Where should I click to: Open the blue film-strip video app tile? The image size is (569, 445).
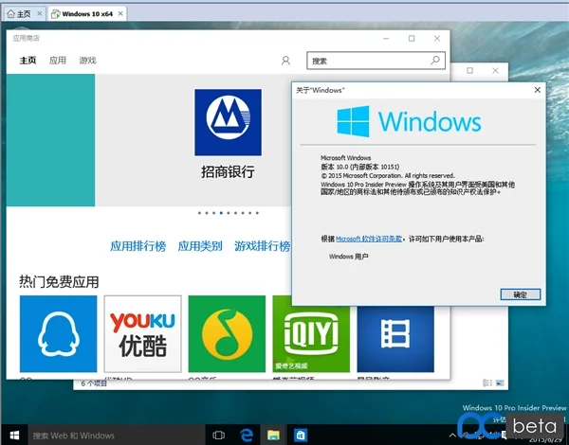(x=395, y=339)
